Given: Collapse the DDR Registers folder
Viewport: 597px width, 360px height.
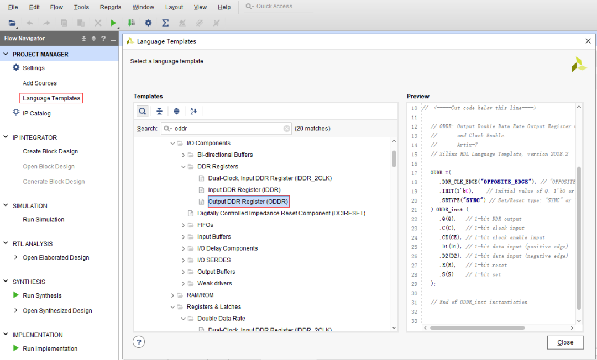Looking at the screenshot, I should point(184,167).
